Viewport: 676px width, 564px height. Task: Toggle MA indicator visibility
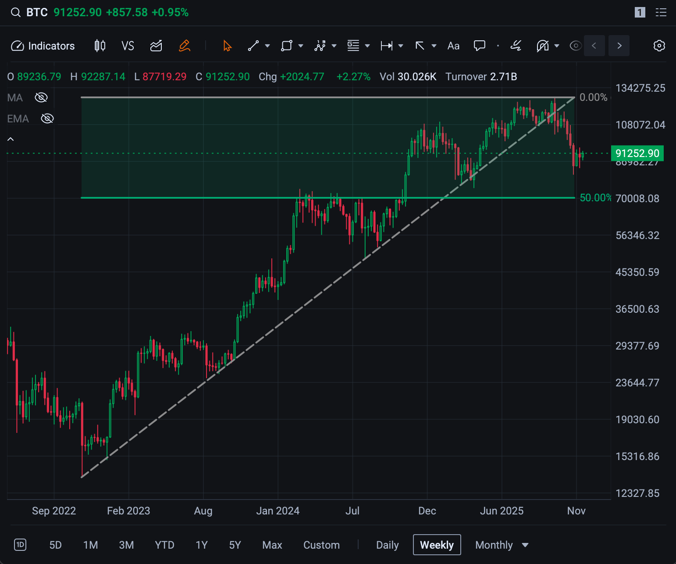click(x=41, y=97)
